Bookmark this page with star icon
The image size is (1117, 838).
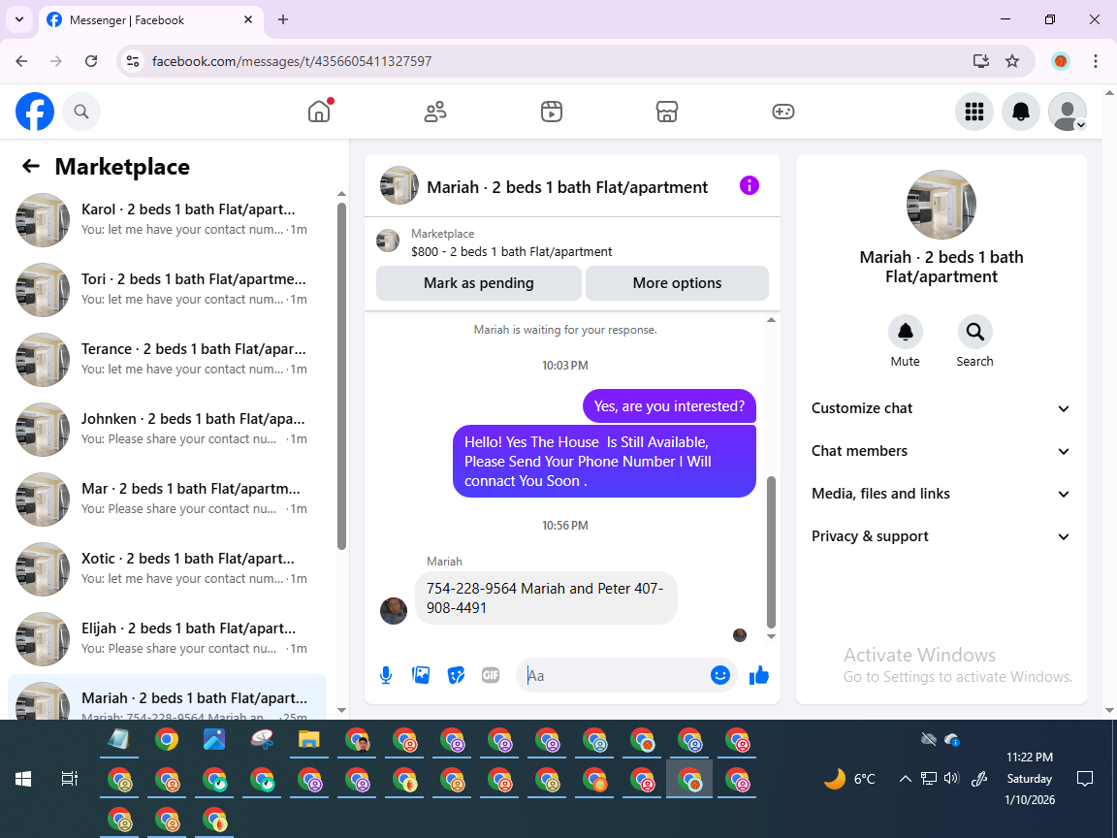pyautogui.click(x=1012, y=61)
